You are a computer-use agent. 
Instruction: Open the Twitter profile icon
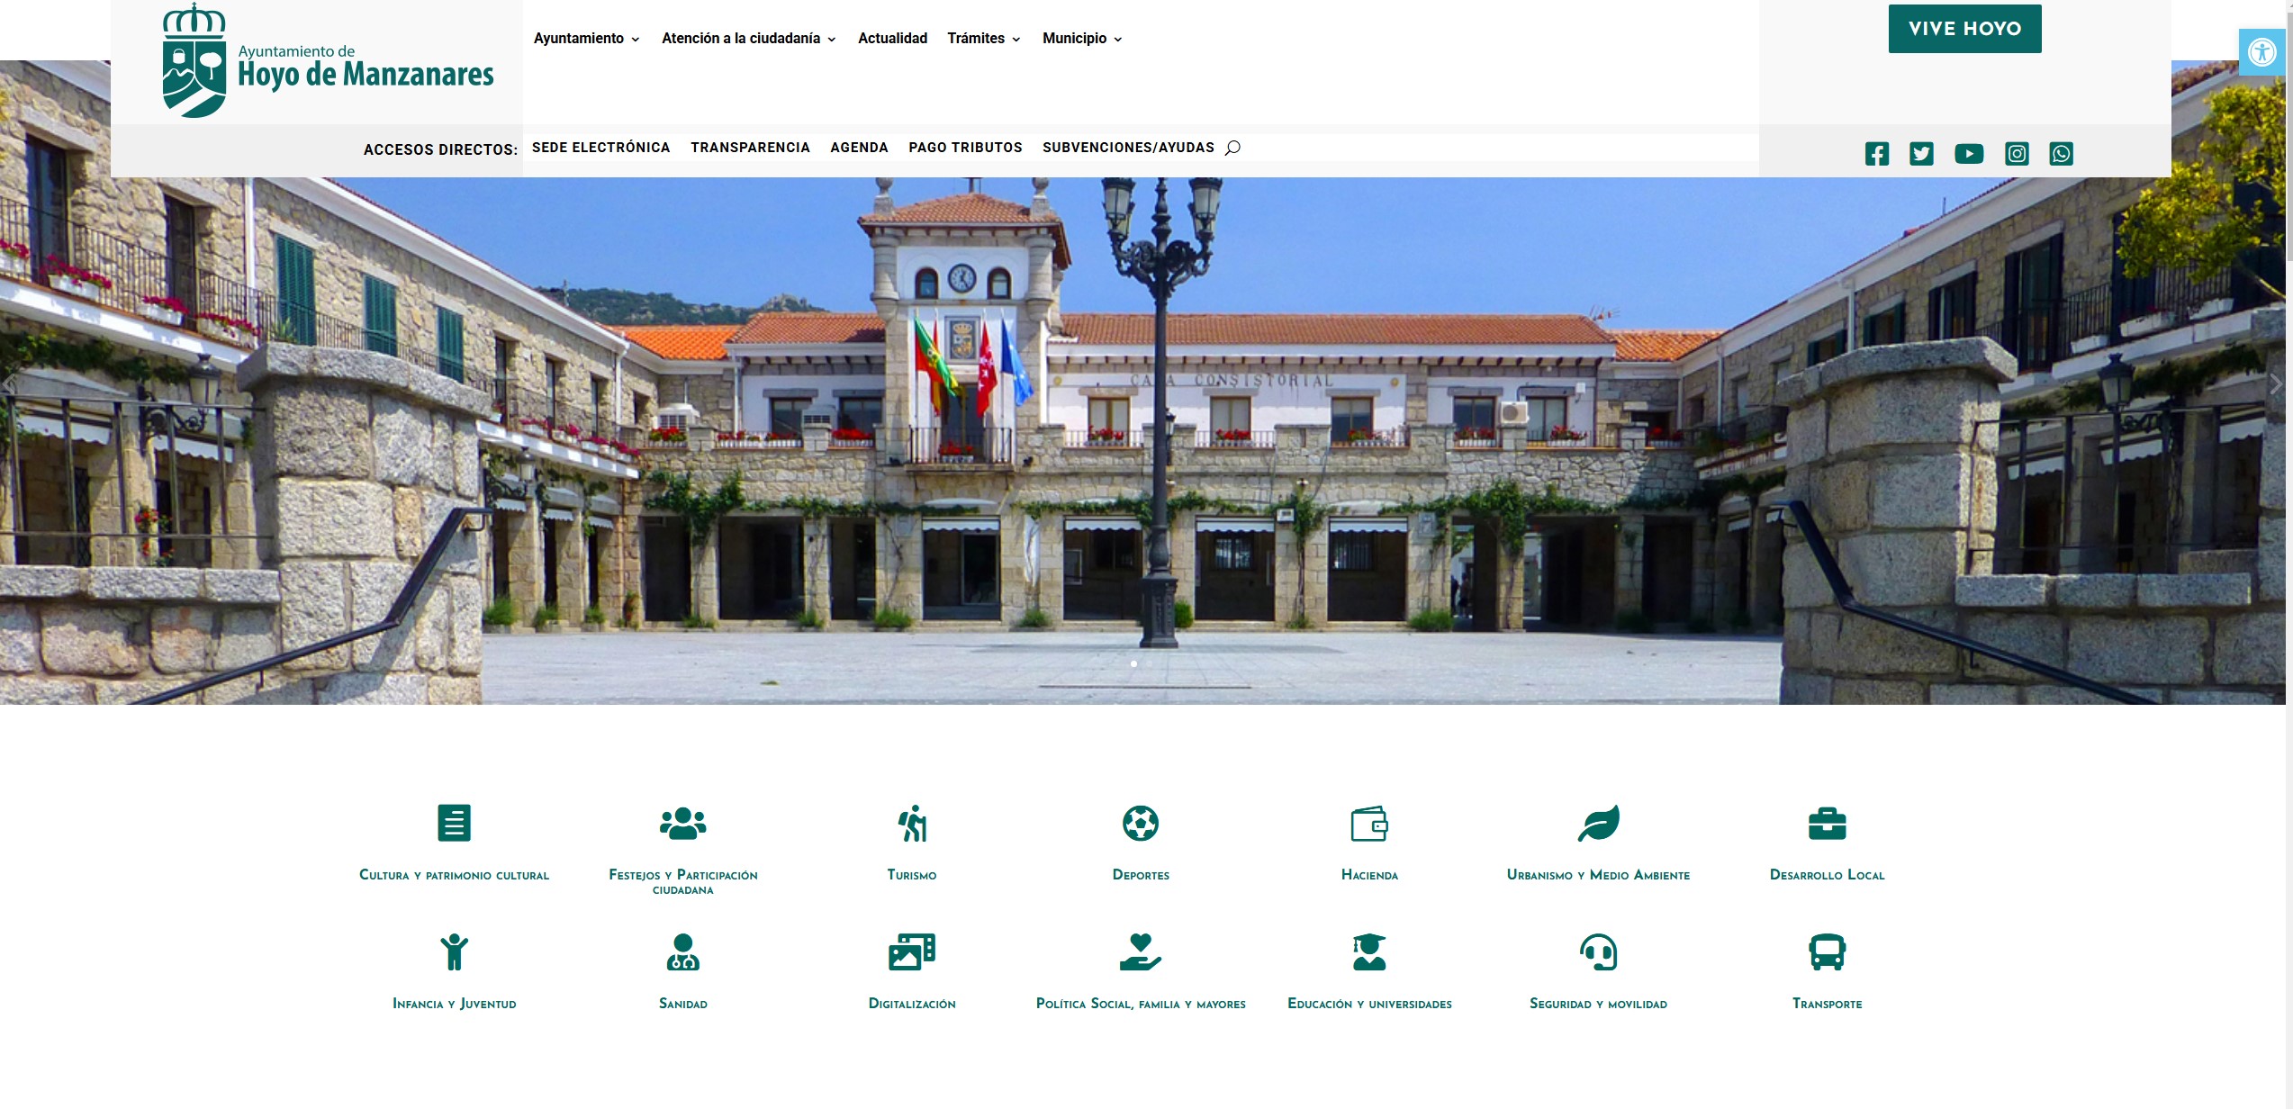coord(1922,153)
